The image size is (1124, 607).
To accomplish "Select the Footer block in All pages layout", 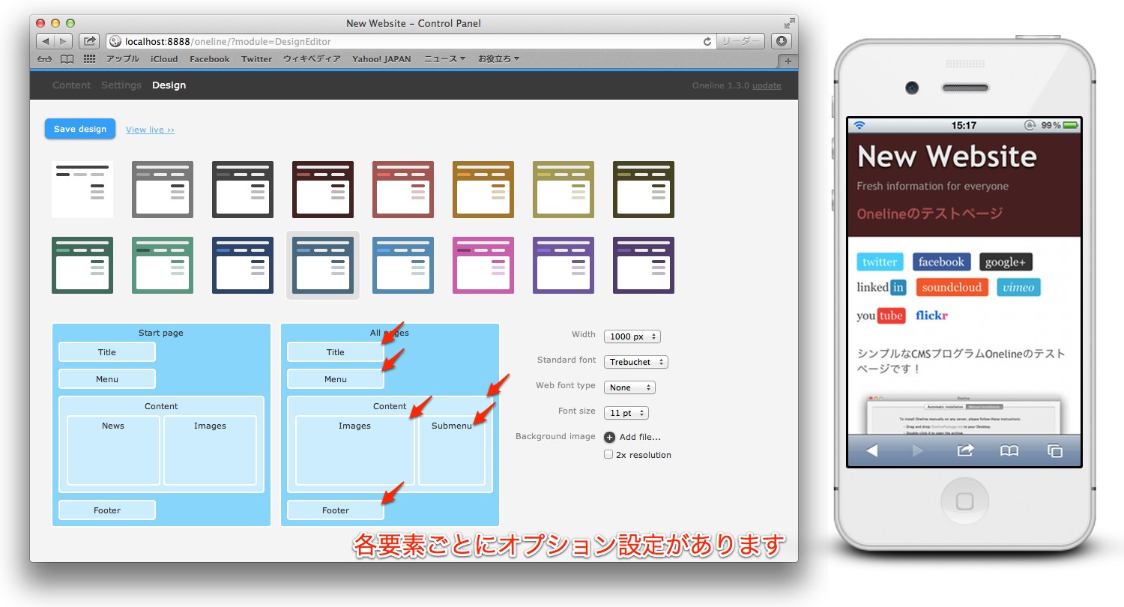I will coord(336,510).
